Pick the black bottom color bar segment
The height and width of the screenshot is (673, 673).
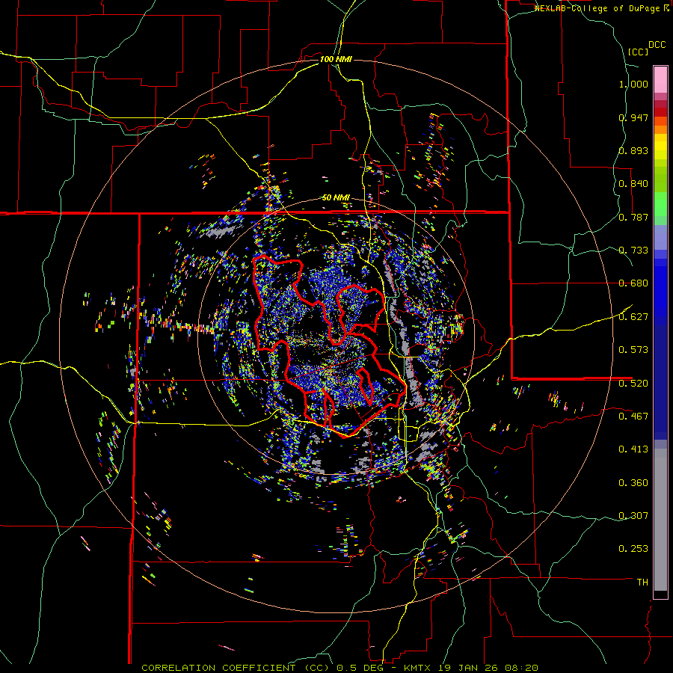tap(660, 594)
